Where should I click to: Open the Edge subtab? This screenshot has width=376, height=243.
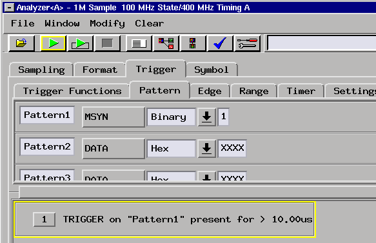210,91
